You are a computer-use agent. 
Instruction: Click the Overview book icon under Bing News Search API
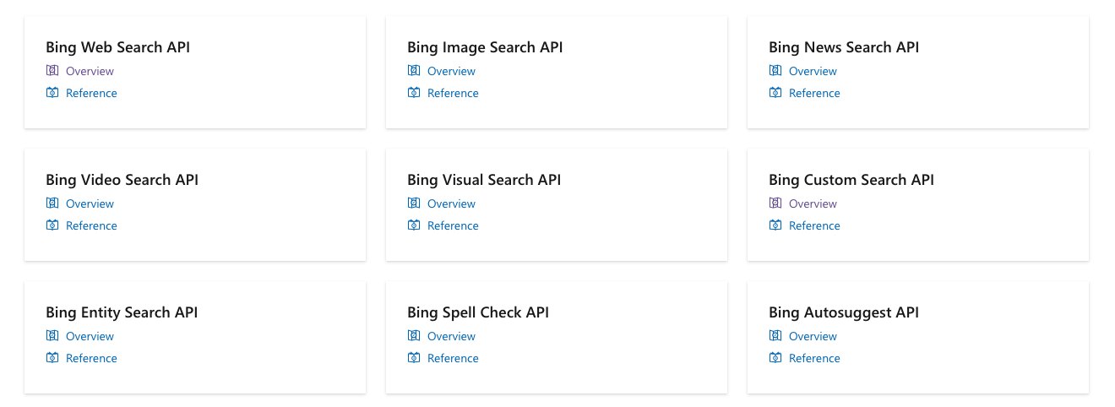coord(775,71)
